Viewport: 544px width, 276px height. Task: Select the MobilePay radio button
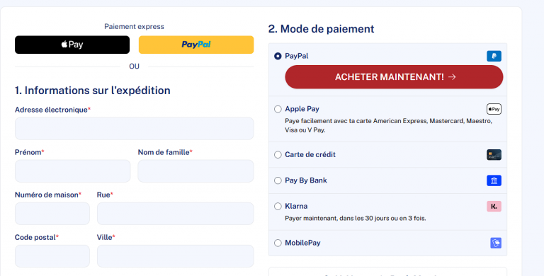(x=278, y=243)
